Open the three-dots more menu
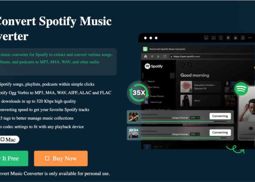Image resolution: width=255 pixels, height=182 pixels. point(250,38)
